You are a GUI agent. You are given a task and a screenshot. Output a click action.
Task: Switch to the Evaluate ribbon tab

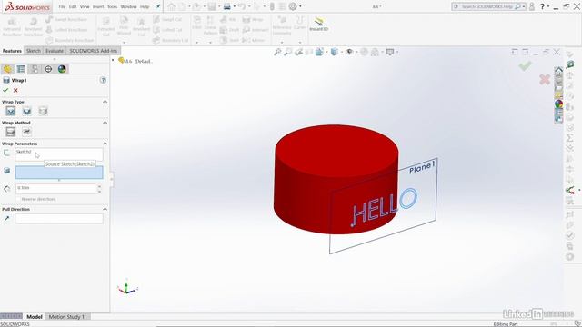(55, 51)
